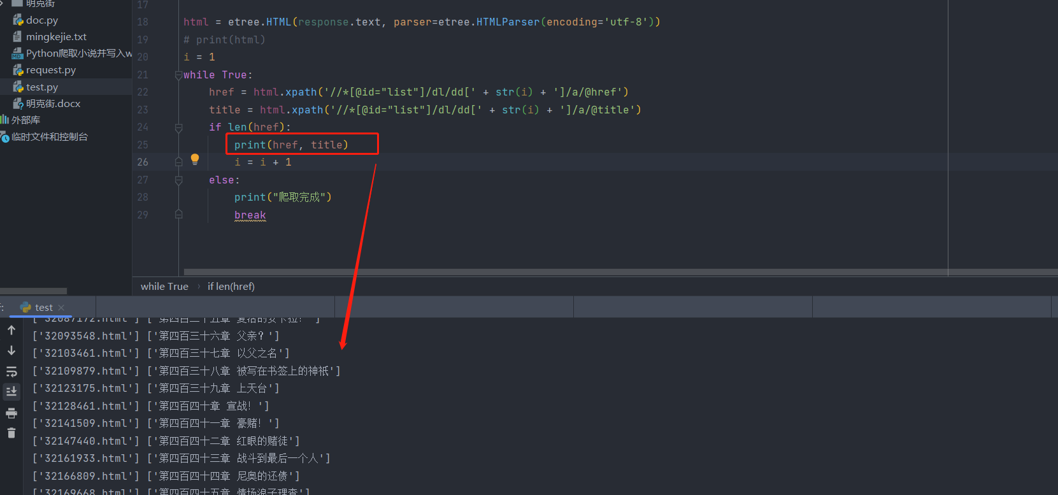
Task: Collapse the if len(href) fold marker
Action: (x=178, y=127)
